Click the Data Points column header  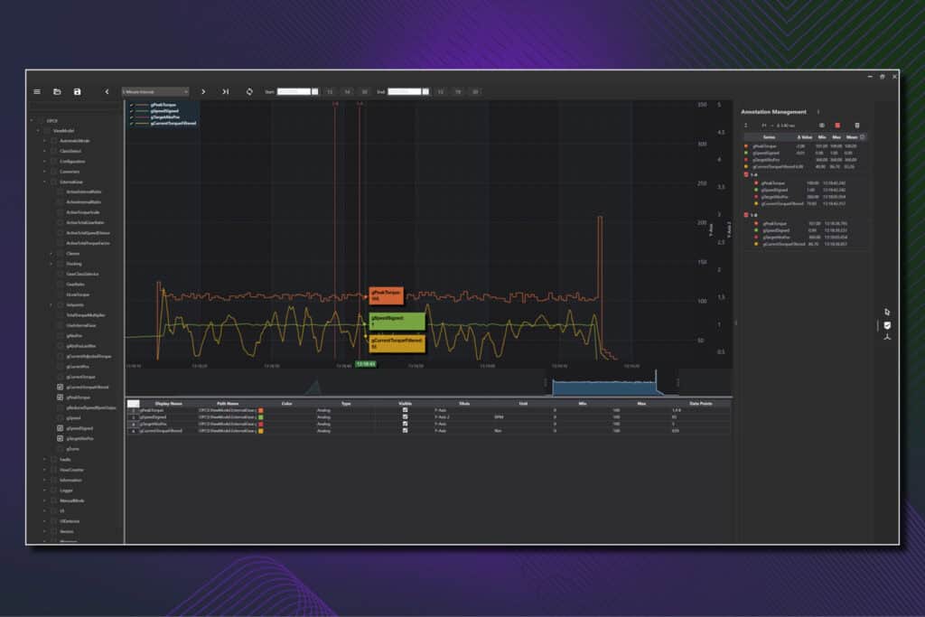click(x=701, y=404)
